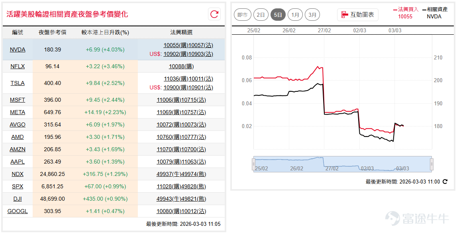This screenshot has height=233, width=457.
Task: Open the TSLA stock link
Action: coord(18,83)
